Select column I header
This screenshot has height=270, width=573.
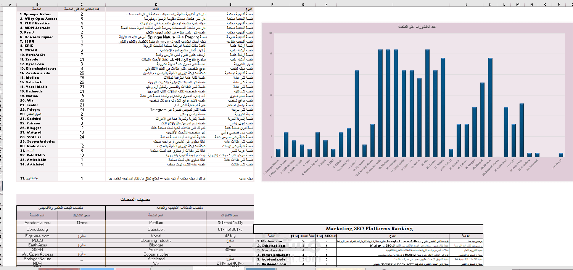tap(393, 5)
